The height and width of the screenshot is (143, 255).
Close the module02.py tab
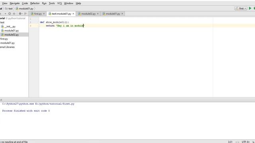tap(98, 14)
